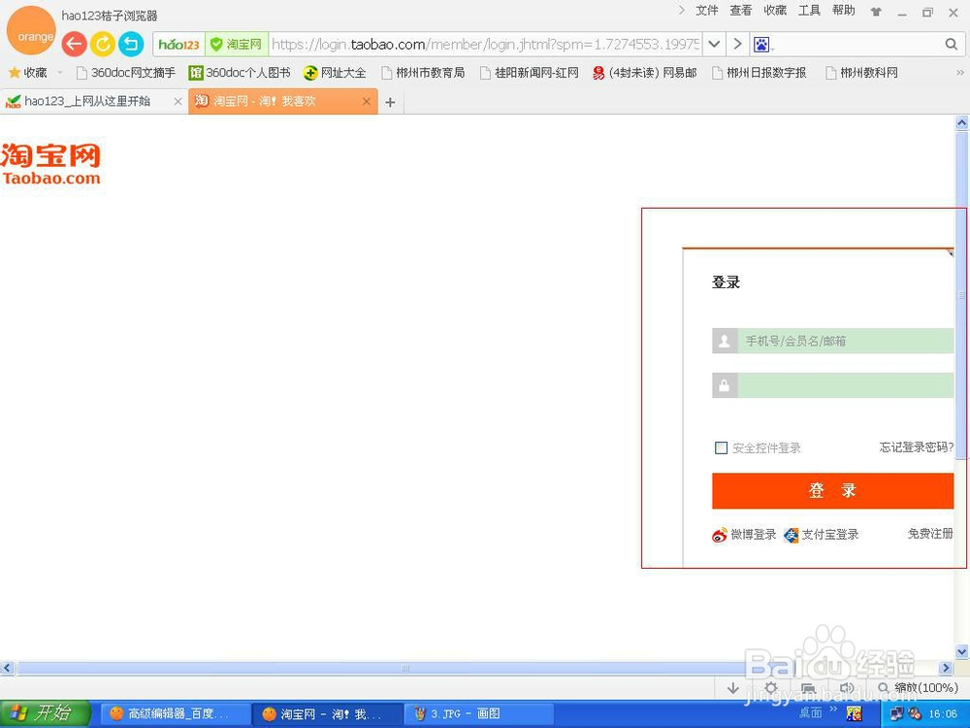Click the orange browser logo avatar
The width and height of the screenshot is (970, 728).
click(31, 31)
